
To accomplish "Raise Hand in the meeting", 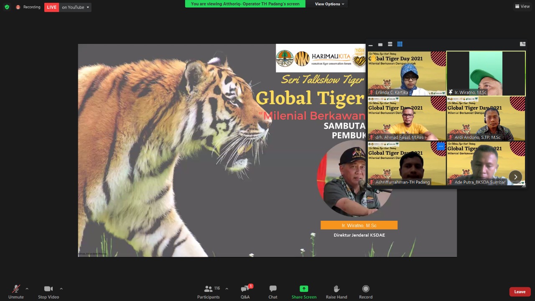I will tap(336, 291).
